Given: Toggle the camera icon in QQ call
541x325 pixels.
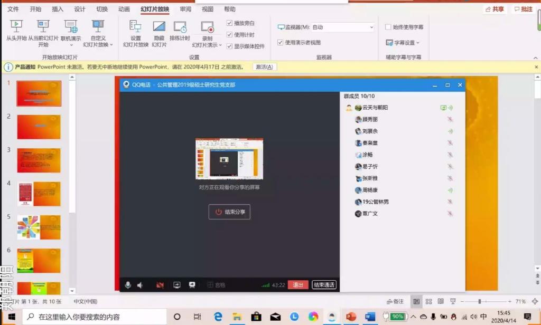Looking at the screenshot, I should coord(160,285).
